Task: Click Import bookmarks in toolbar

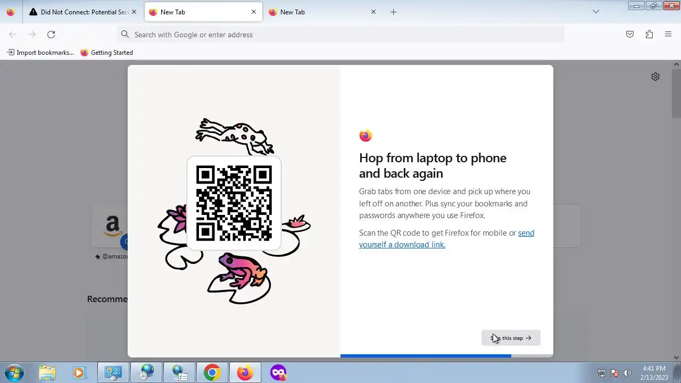Action: (x=40, y=53)
